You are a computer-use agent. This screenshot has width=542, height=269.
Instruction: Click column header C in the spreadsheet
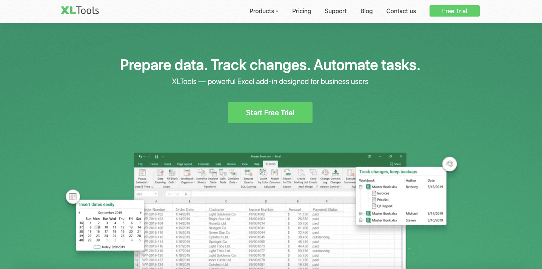(x=226, y=202)
